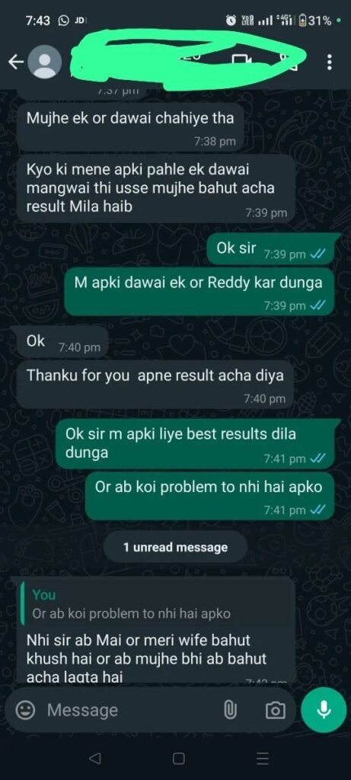Tap the Android home navigation button
Screen dimensions: 351x780
(x=178, y=758)
